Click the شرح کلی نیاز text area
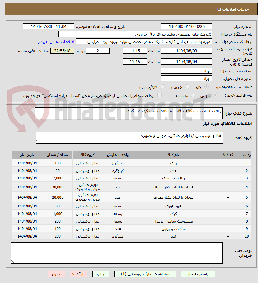The height and width of the screenshot is (283, 258). (x=128, y=113)
